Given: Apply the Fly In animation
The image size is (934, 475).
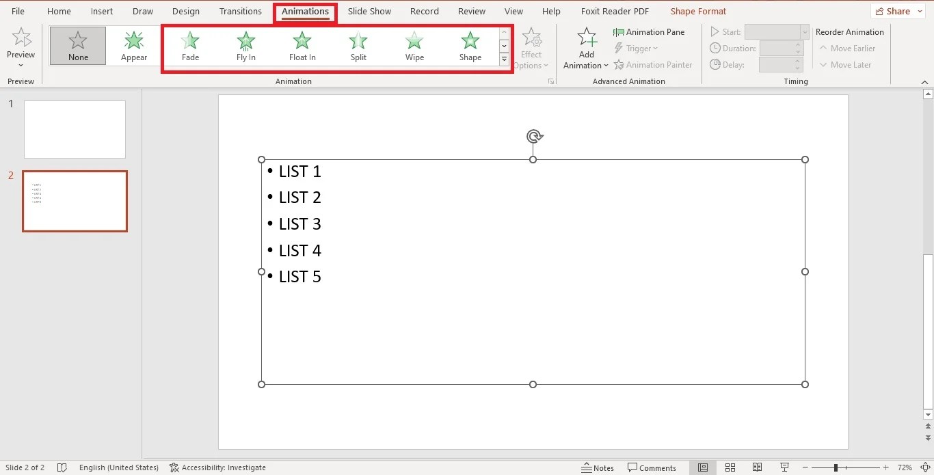Looking at the screenshot, I should 245,45.
